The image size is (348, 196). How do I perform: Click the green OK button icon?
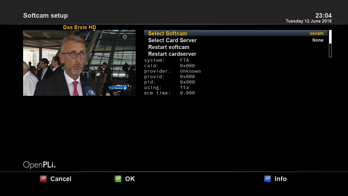coord(118,179)
